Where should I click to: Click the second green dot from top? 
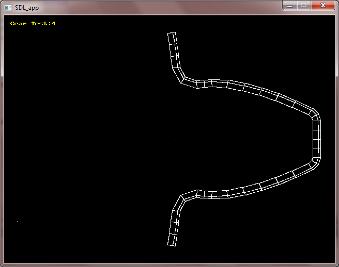tap(23, 111)
